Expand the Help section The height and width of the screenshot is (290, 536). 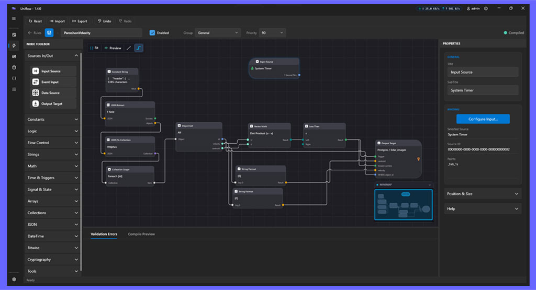tap(483, 209)
